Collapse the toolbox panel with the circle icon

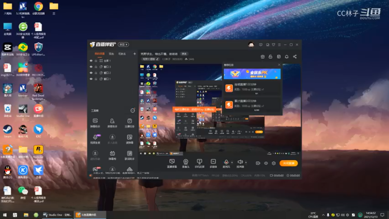tap(133, 110)
